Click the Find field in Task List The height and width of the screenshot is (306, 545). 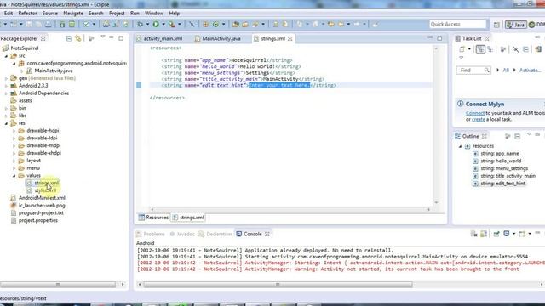[473, 70]
